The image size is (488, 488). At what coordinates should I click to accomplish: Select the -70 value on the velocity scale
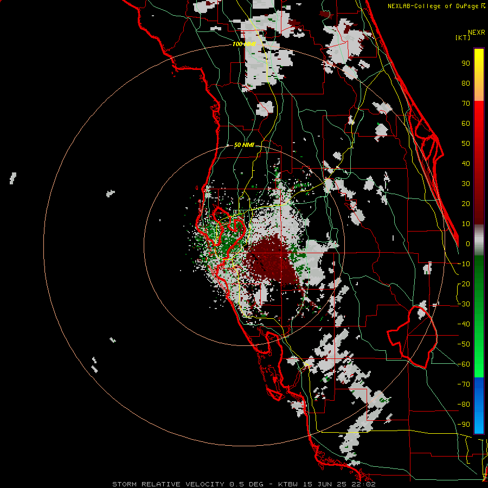[464, 384]
